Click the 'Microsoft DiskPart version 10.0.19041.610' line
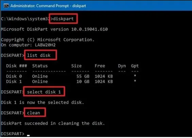 [x=54, y=29]
